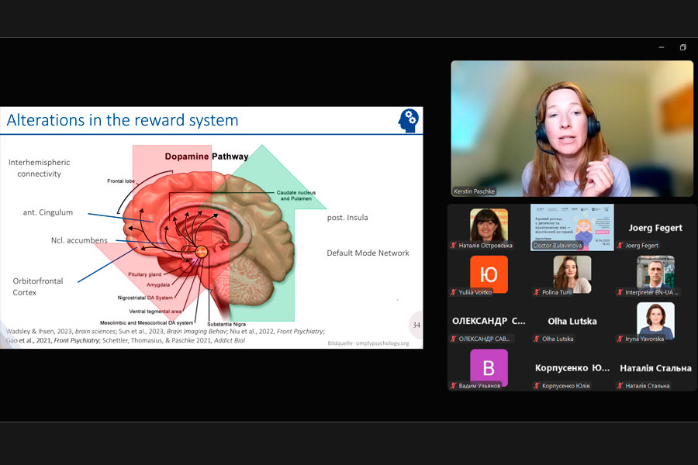Click Iryna Yavorska's muted microphone icon
The image size is (698, 465).
point(620,339)
